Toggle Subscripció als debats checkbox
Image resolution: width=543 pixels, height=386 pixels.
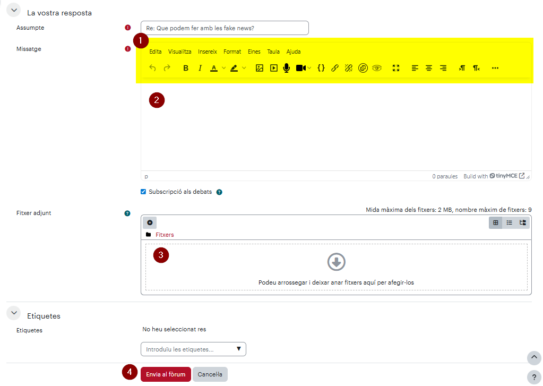(143, 192)
